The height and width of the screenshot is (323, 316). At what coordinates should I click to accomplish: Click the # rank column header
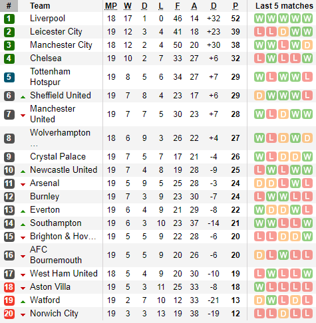tap(9, 6)
